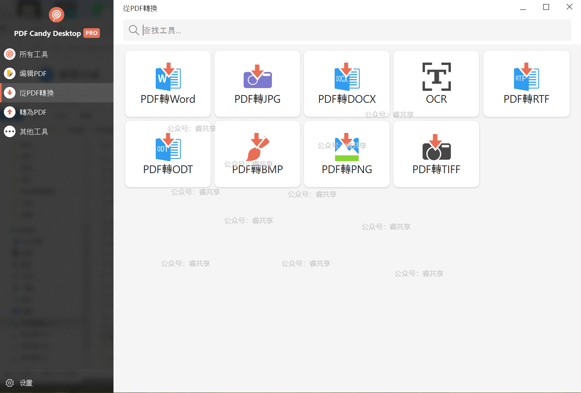The width and height of the screenshot is (581, 393).
Task: Focus the 查找工具 search field
Action: click(347, 30)
